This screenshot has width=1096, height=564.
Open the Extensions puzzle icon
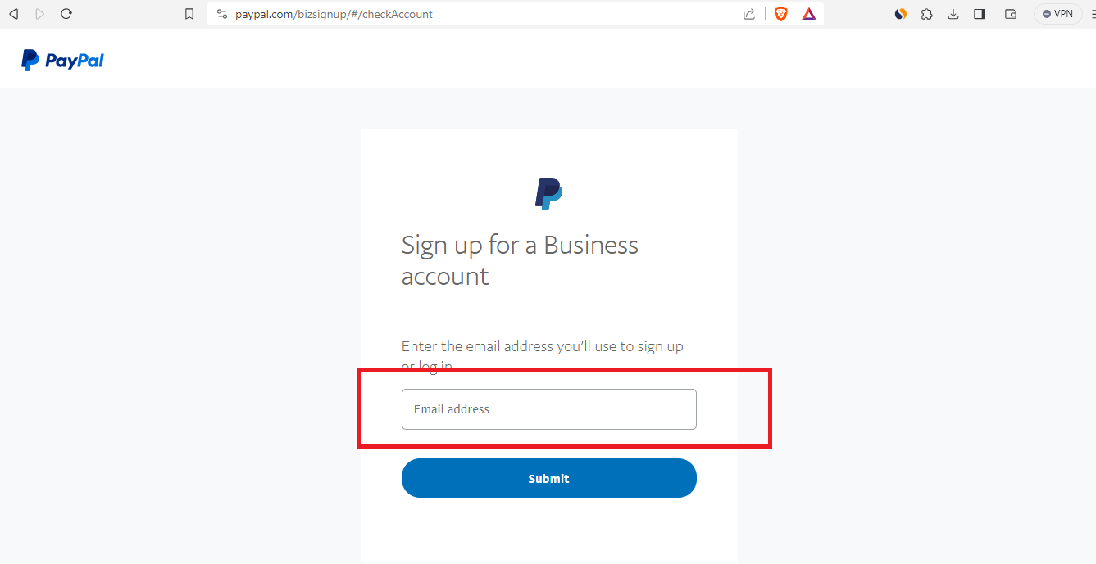pos(926,13)
